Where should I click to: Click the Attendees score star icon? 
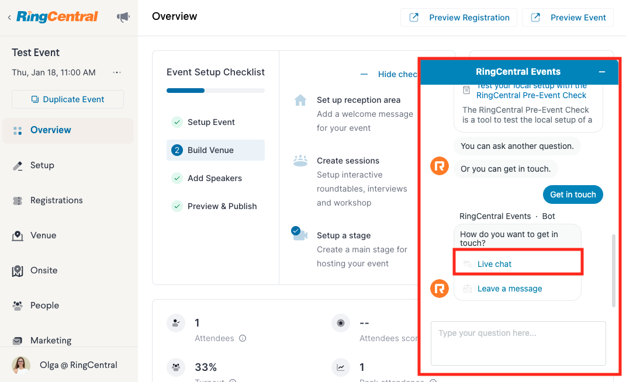tap(341, 323)
